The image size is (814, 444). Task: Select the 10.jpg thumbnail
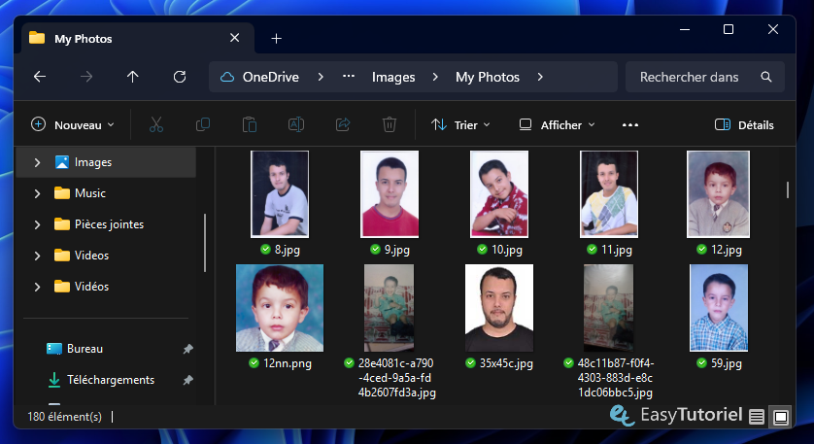click(499, 194)
